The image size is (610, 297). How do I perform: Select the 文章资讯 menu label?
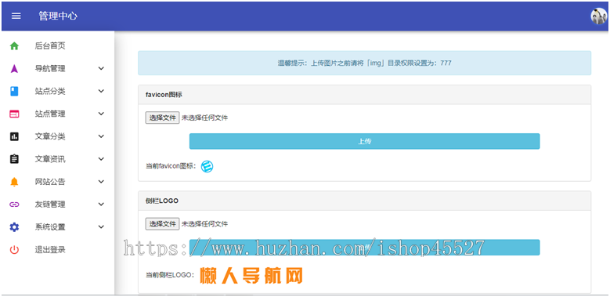[50, 159]
